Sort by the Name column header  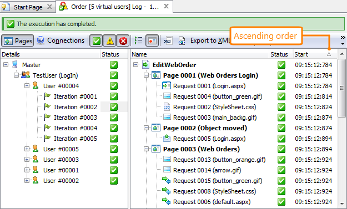point(200,54)
